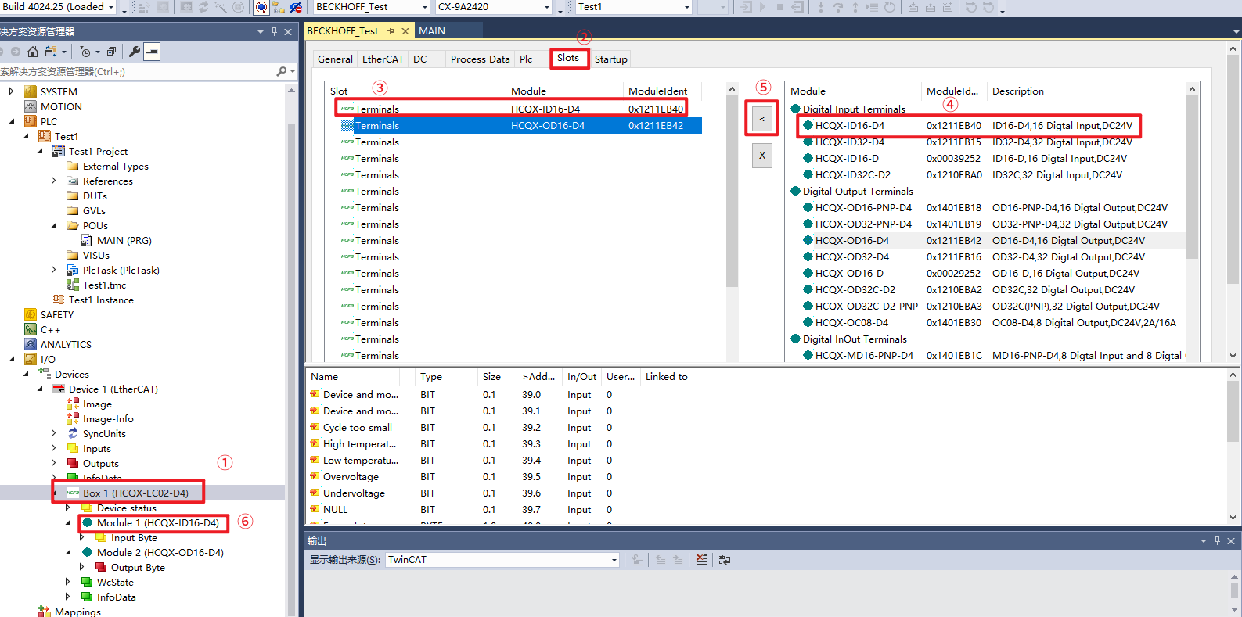The image size is (1242, 617).
Task: Open the MAIN document tab
Action: [x=432, y=31]
